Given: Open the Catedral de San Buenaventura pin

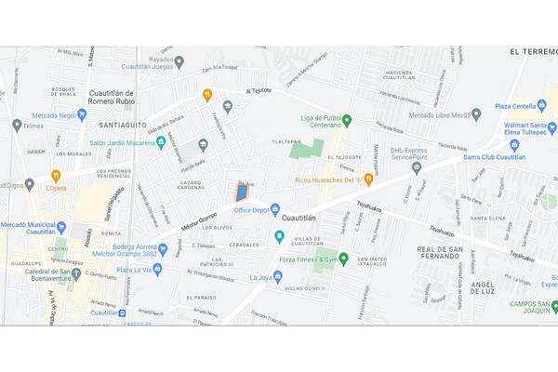Looking at the screenshot, I should pos(75,274).
